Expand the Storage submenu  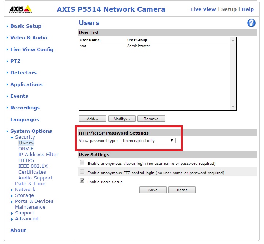click(24, 195)
